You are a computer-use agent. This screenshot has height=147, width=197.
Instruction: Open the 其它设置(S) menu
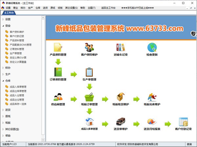pyautogui.click(x=71, y=8)
